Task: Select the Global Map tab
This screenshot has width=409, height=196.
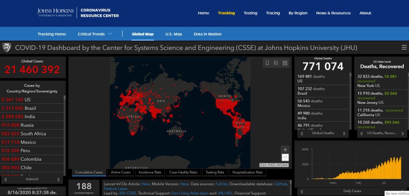Action: point(143,34)
